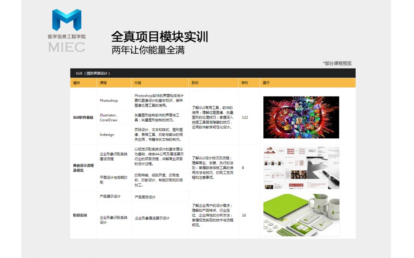The width and height of the screenshot is (414, 258).
Task: Click the "医学信息工程学院" logo text
Action: (x=67, y=37)
